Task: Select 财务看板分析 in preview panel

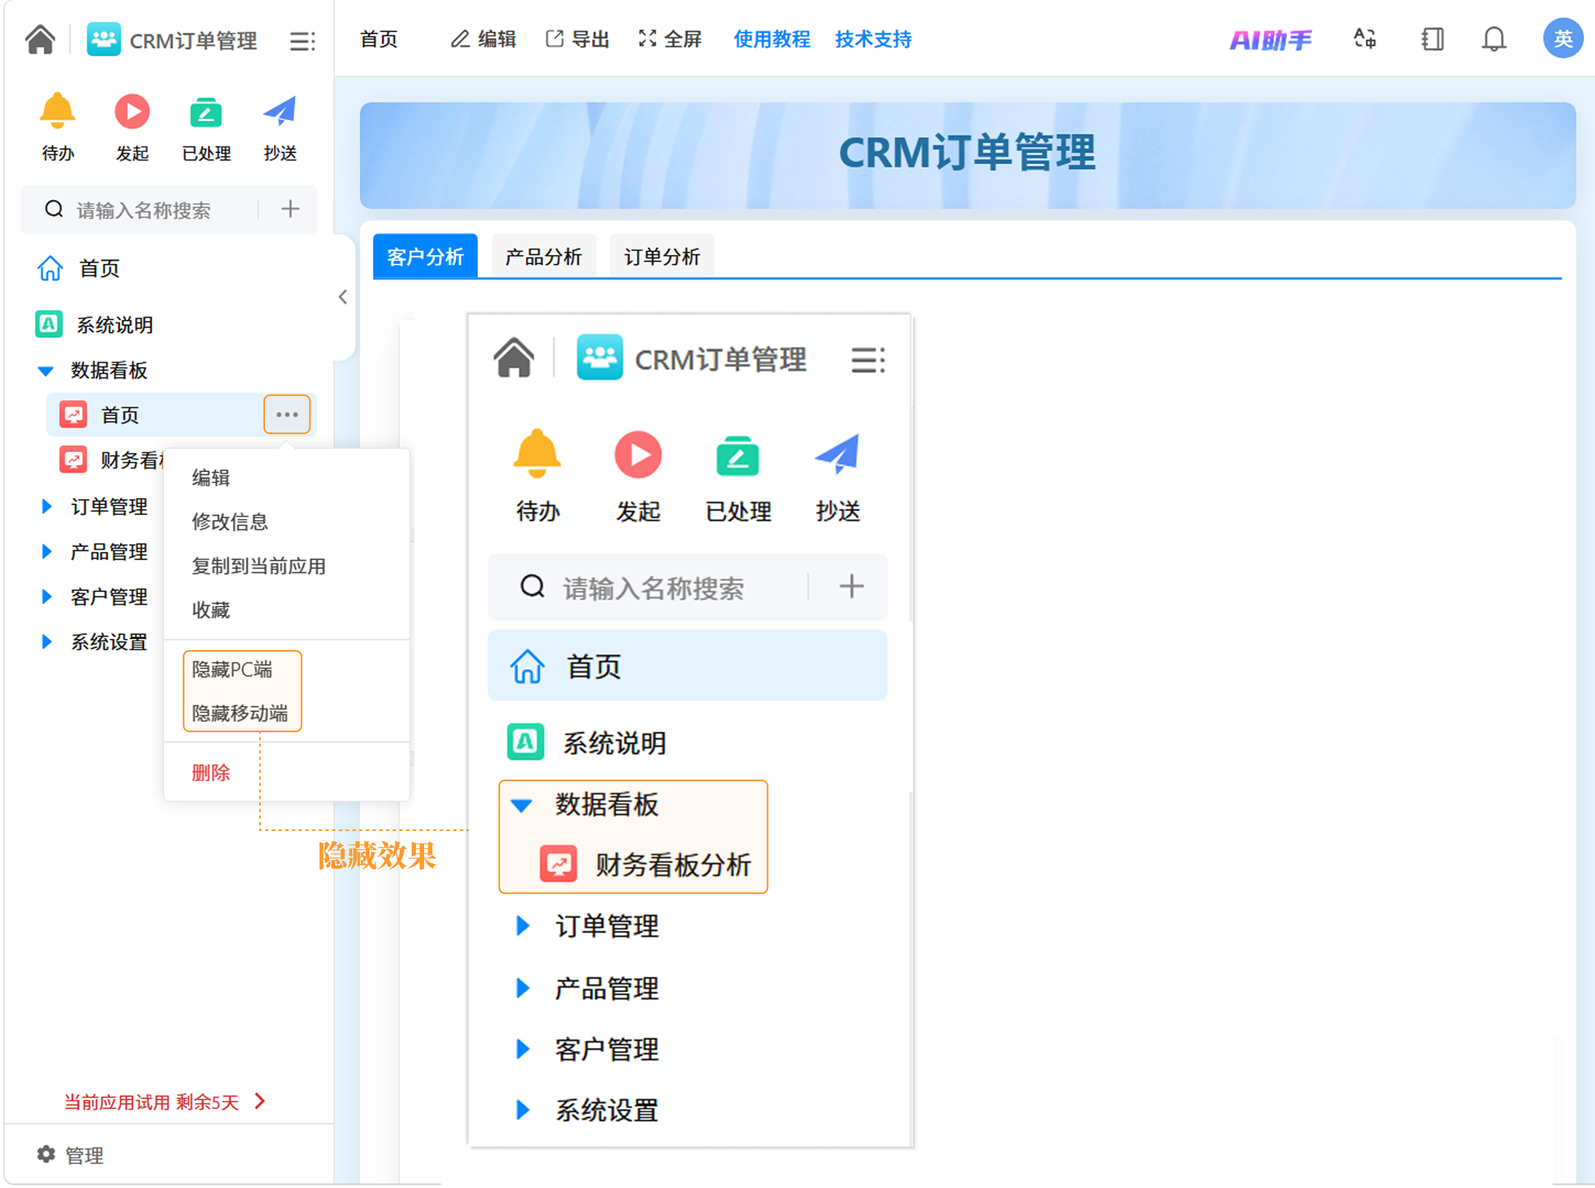Action: point(645,865)
